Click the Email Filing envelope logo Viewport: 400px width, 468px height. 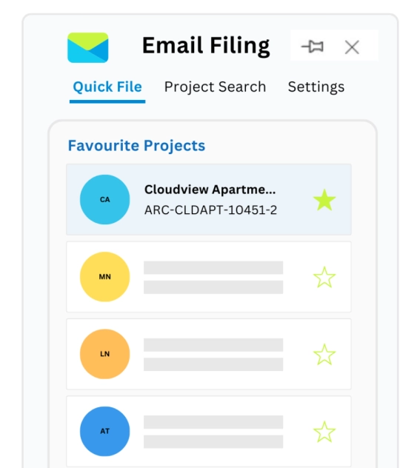87,47
